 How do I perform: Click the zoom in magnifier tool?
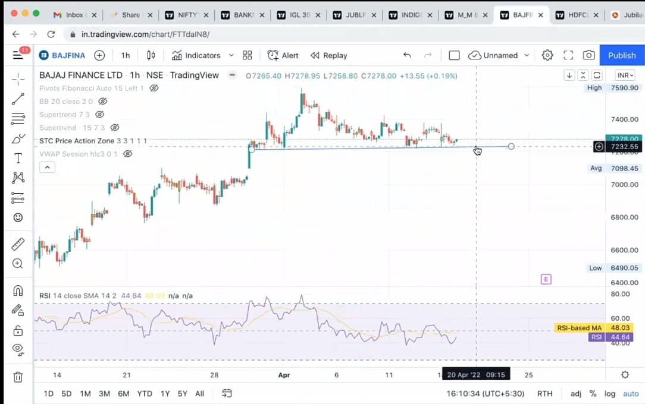[18, 263]
